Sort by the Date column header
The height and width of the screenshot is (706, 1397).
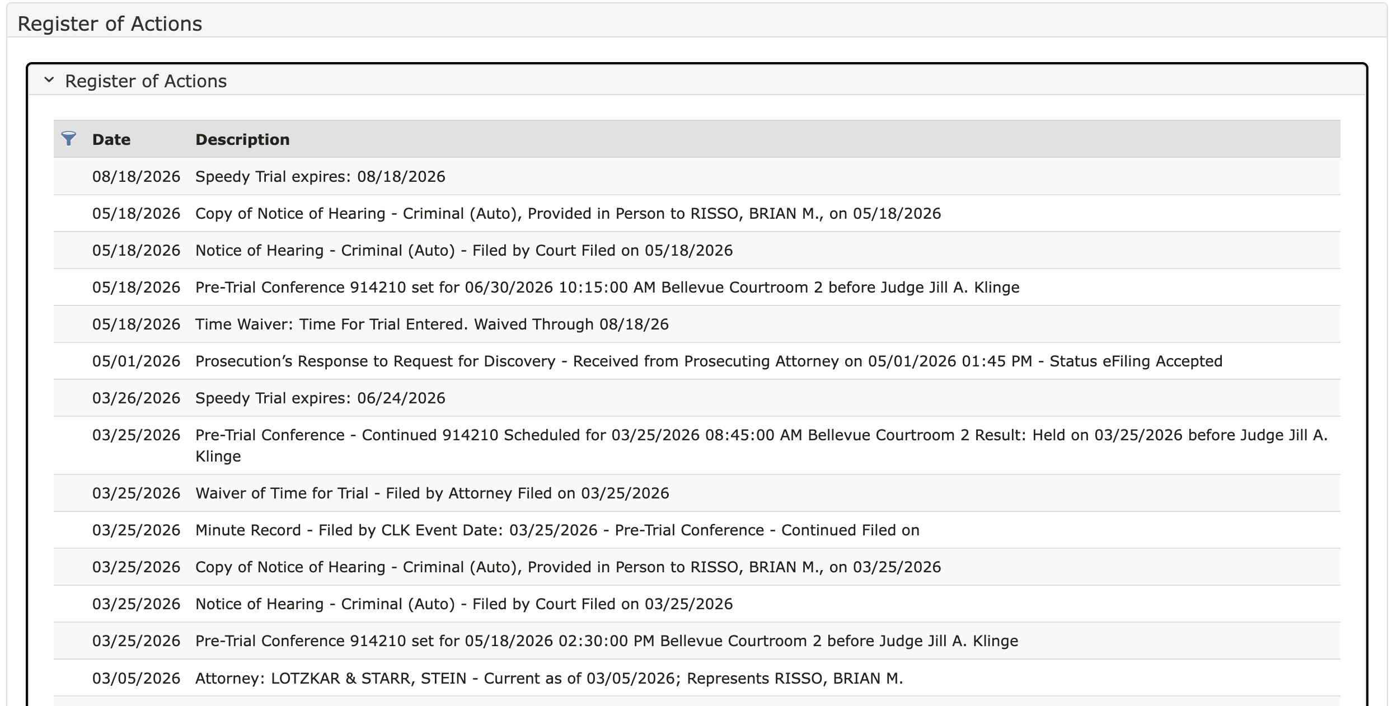pos(111,139)
